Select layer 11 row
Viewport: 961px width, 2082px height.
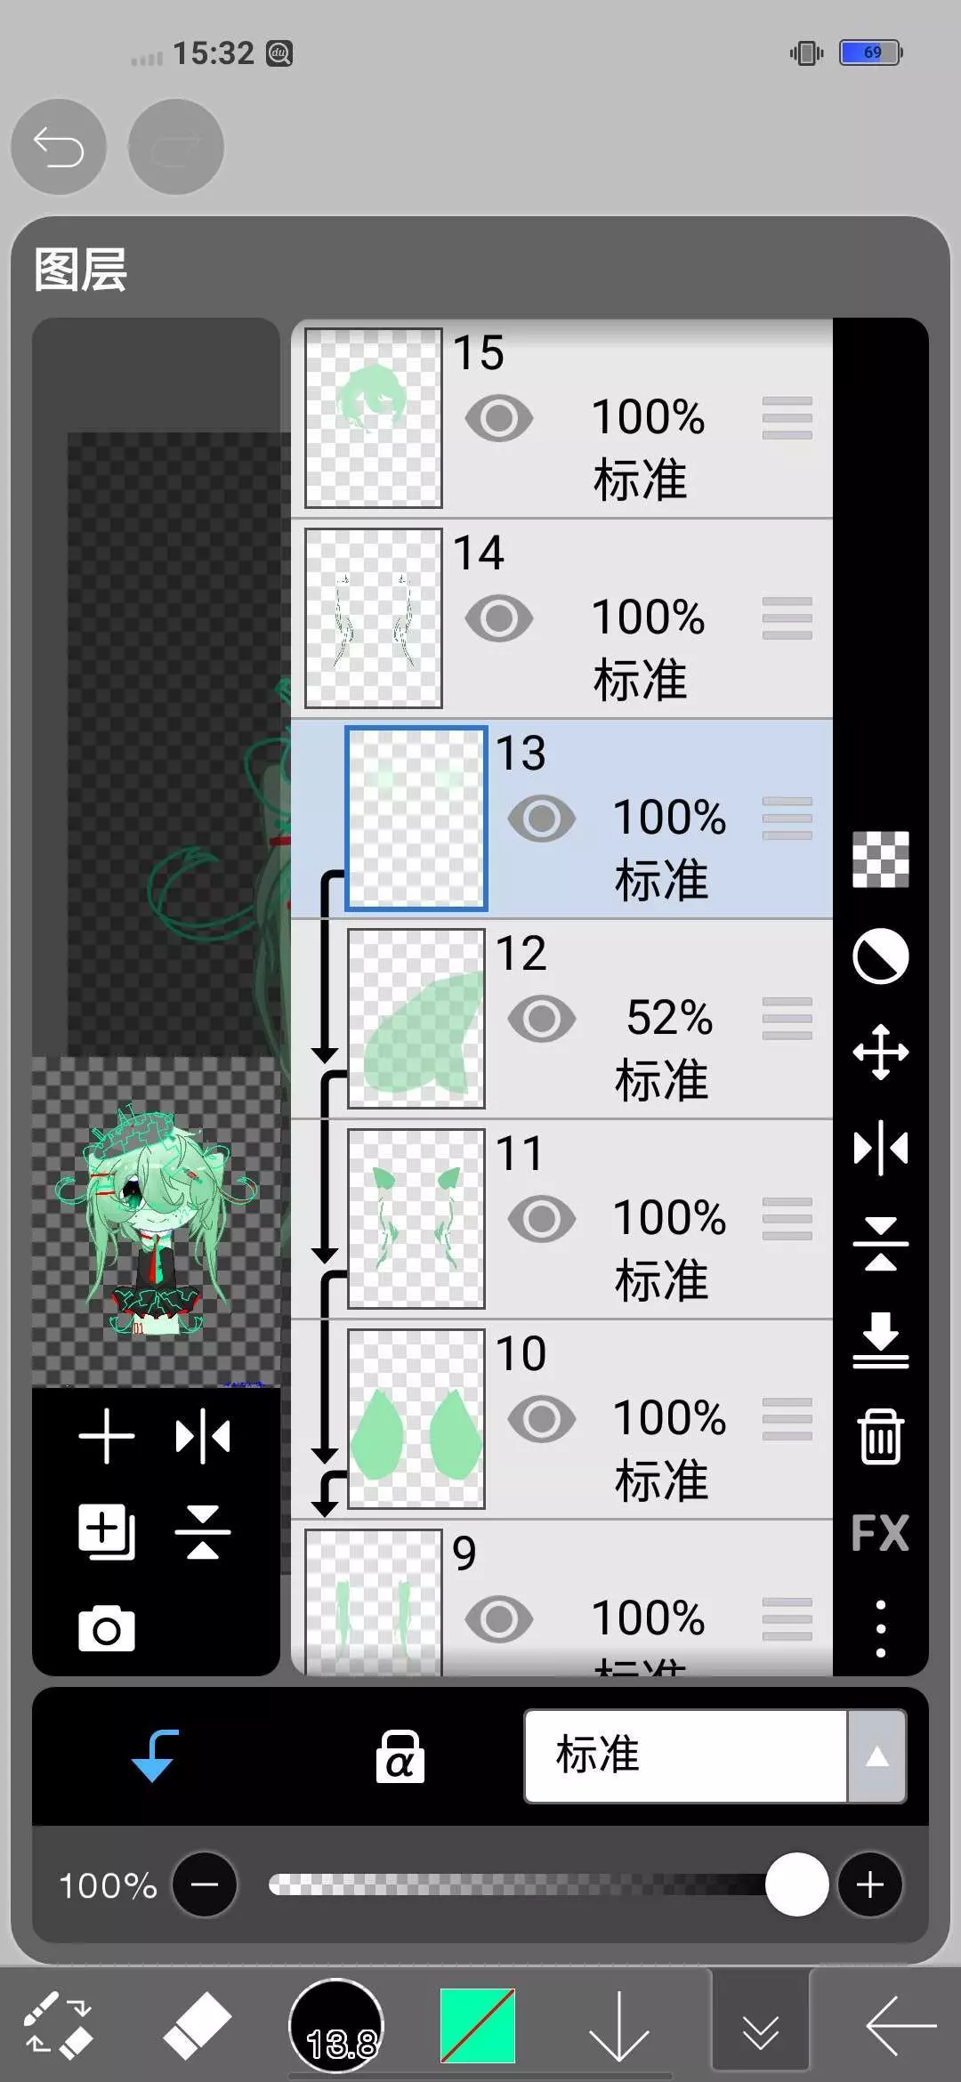(x=562, y=1219)
